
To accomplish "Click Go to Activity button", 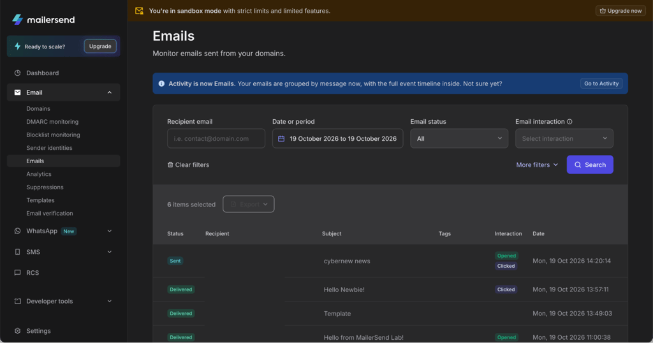I will point(601,84).
